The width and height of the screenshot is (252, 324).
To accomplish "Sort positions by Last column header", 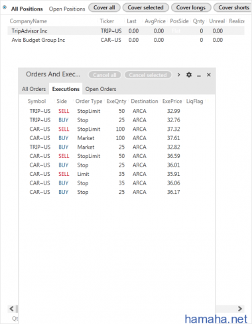I will click(131, 21).
